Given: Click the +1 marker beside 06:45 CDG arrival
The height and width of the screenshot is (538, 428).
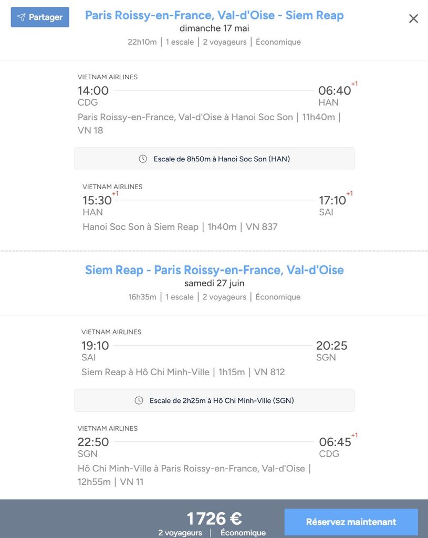Looking at the screenshot, I should [354, 435].
